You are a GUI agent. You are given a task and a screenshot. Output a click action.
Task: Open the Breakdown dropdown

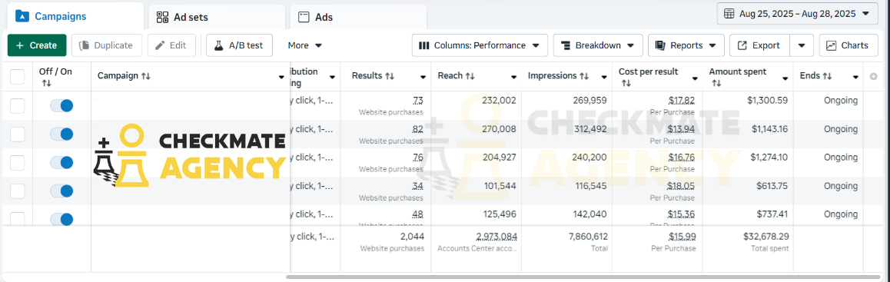tap(598, 45)
